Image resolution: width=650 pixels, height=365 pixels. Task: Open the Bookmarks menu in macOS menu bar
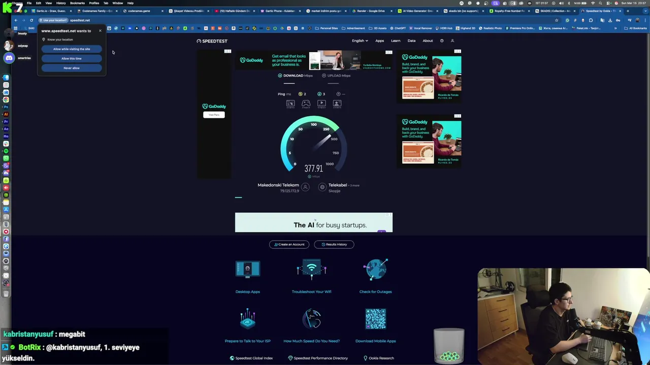point(77,3)
